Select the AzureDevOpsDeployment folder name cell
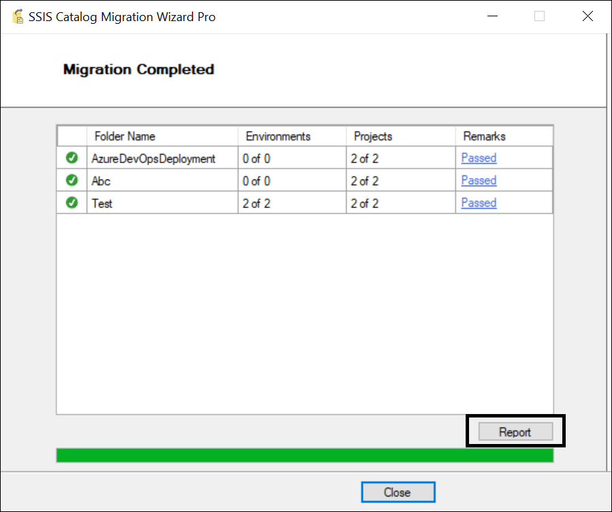Image resolution: width=612 pixels, height=512 pixels. coord(163,158)
